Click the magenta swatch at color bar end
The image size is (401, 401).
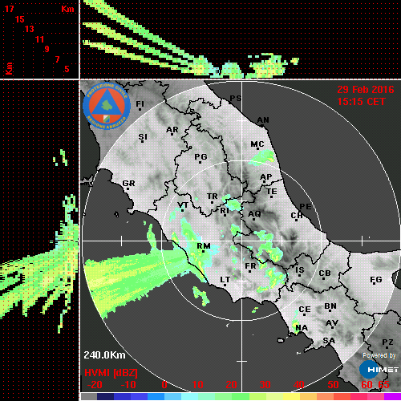point(392,396)
